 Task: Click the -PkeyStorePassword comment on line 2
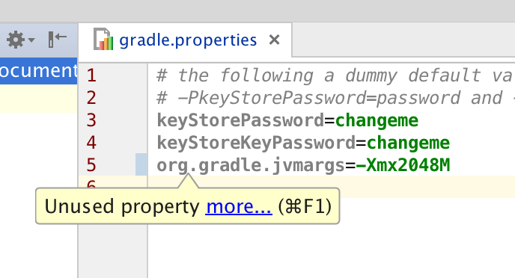click(x=335, y=98)
